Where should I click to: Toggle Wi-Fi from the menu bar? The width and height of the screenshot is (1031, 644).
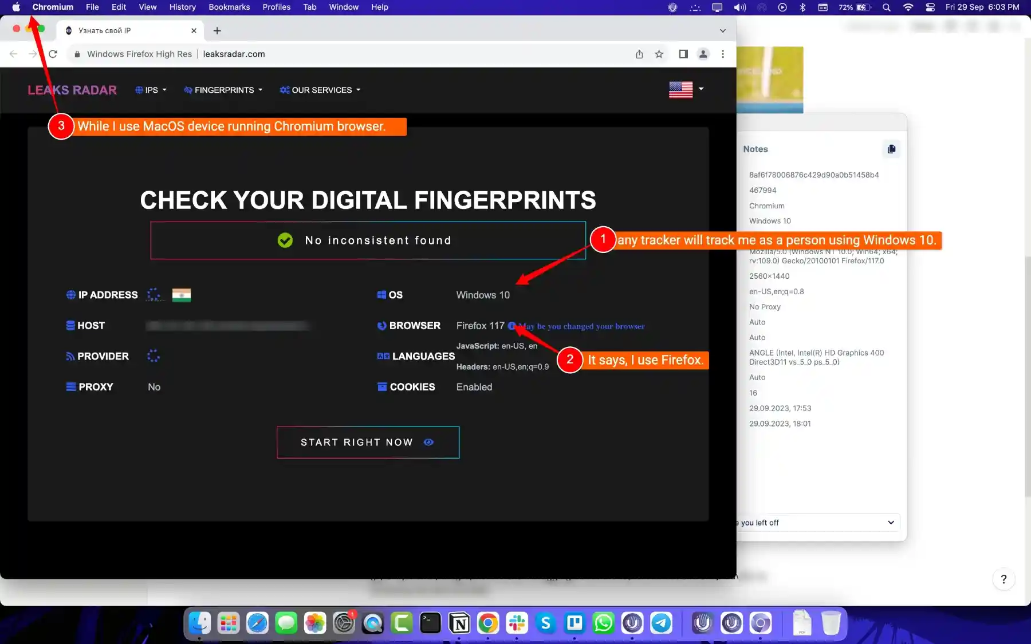click(907, 7)
